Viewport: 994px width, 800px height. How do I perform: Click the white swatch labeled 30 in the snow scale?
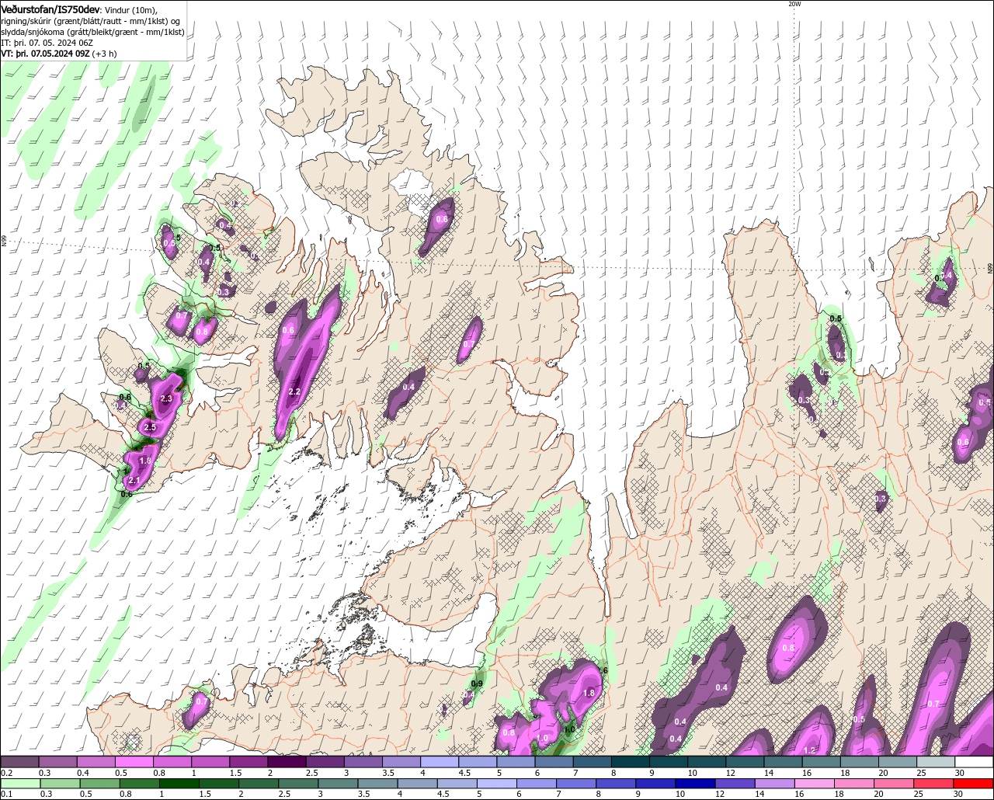[975, 762]
